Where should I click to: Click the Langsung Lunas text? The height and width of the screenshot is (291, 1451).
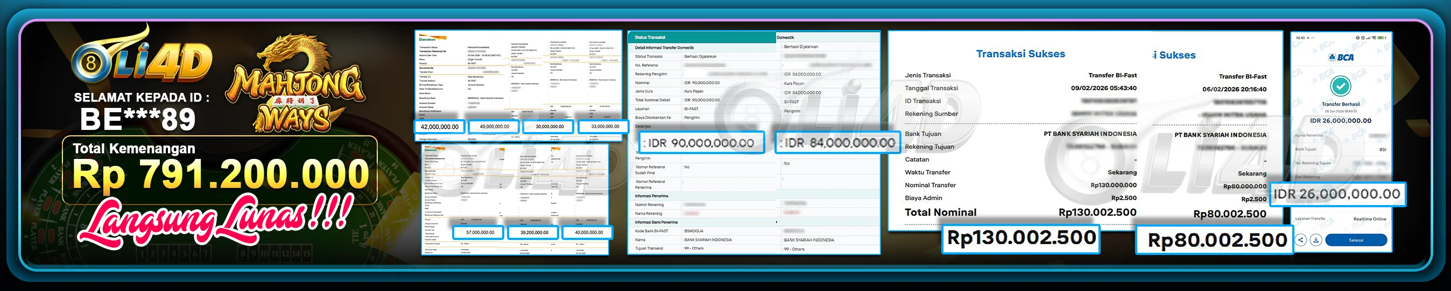point(217,219)
